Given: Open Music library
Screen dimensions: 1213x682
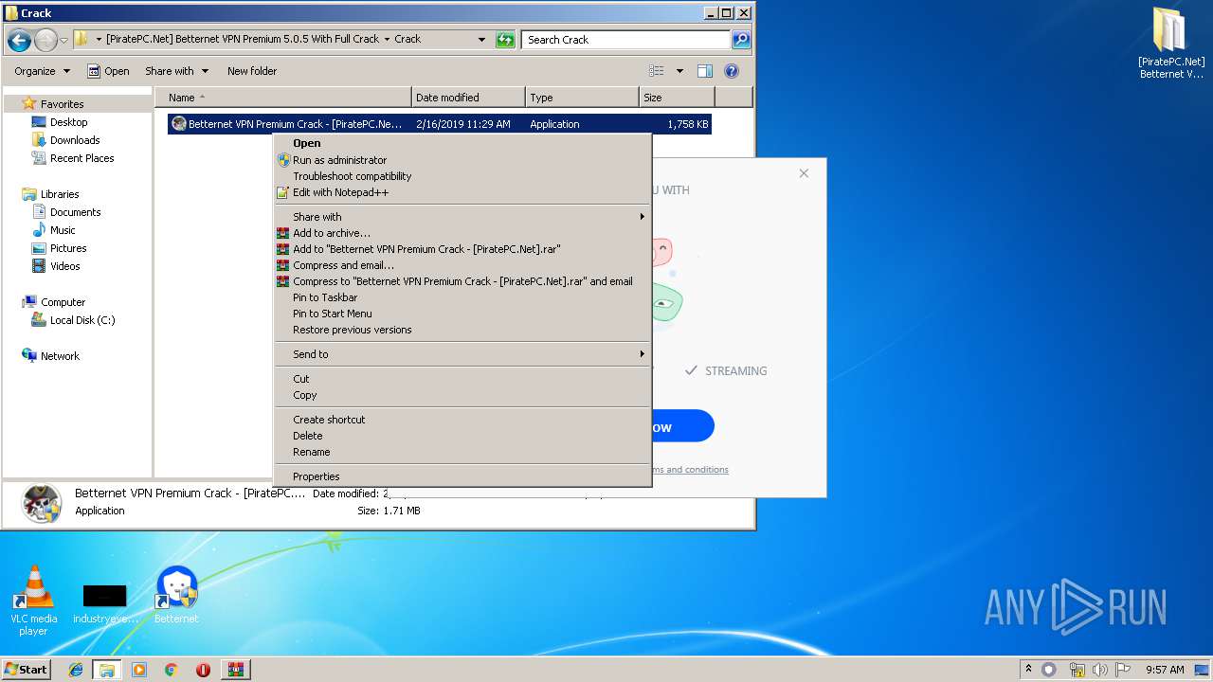Looking at the screenshot, I should click(63, 230).
